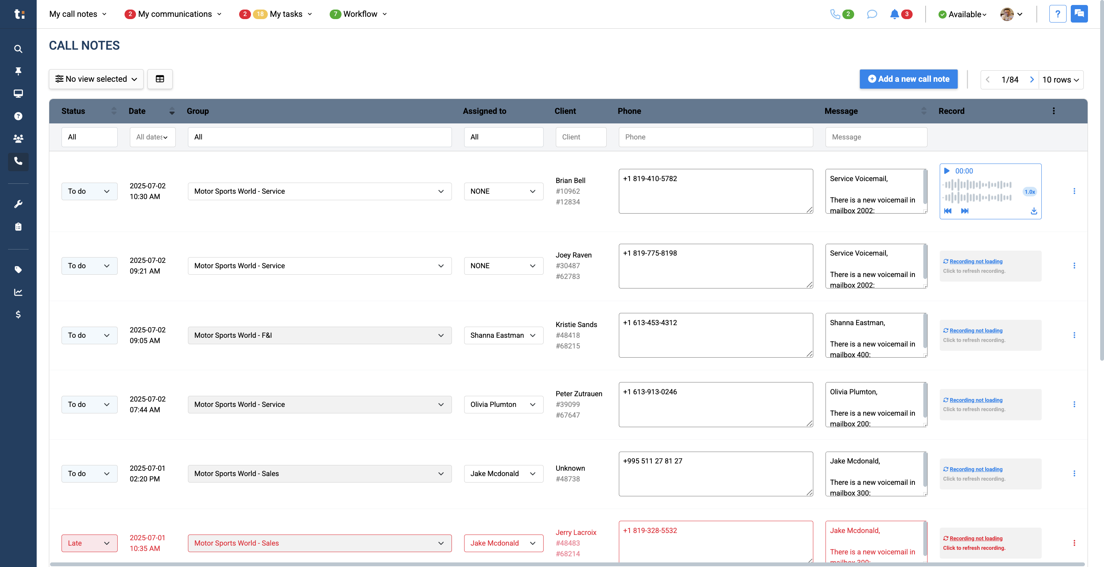Open the chart reports sidebar icon

pyautogui.click(x=18, y=292)
